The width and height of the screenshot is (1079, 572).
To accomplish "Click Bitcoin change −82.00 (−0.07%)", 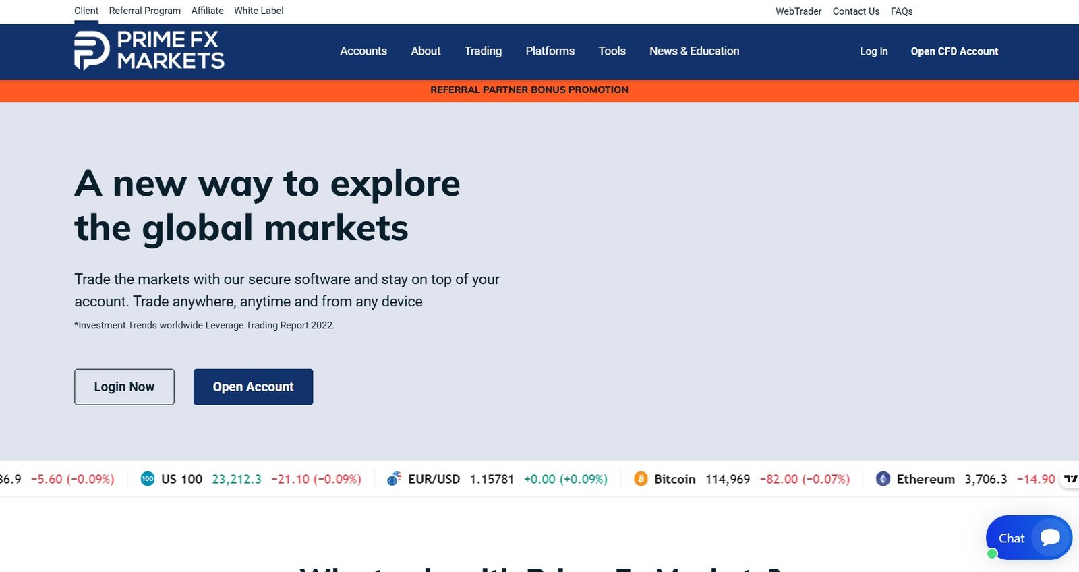I will point(805,479).
